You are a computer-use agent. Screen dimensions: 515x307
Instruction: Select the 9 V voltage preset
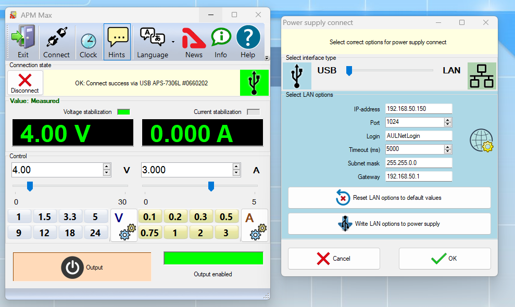(19, 233)
